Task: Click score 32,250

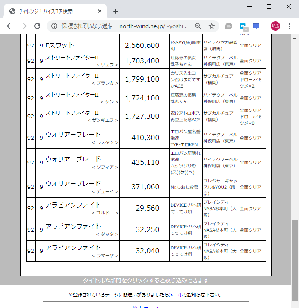Action: pyautogui.click(x=147, y=229)
